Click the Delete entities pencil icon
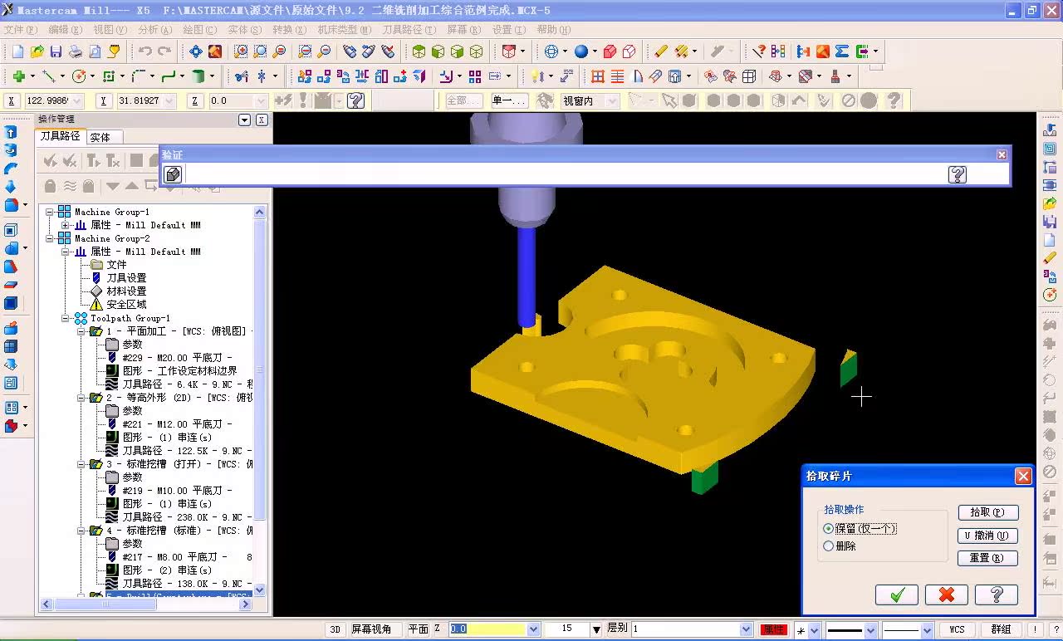Image resolution: width=1063 pixels, height=641 pixels. pos(661,51)
